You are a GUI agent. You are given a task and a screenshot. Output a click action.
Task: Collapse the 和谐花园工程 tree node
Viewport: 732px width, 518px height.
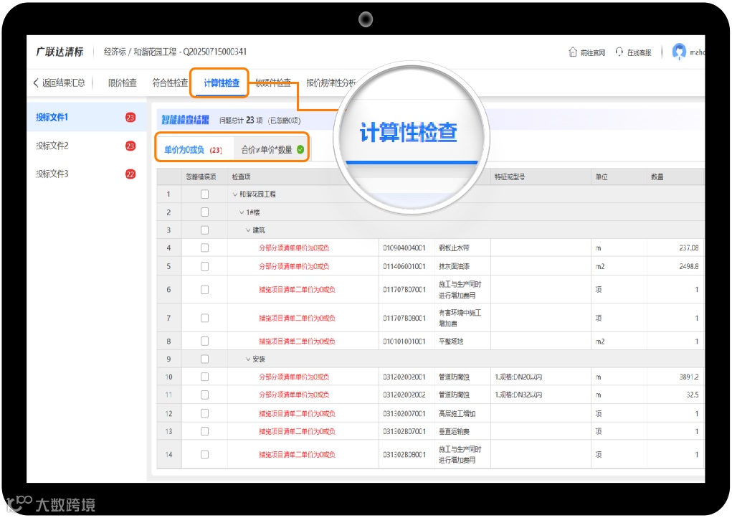tap(235, 194)
